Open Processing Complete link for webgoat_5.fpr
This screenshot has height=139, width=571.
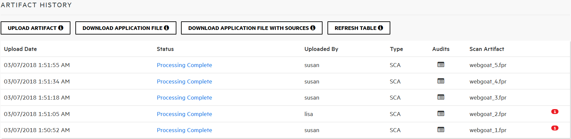tap(184, 65)
